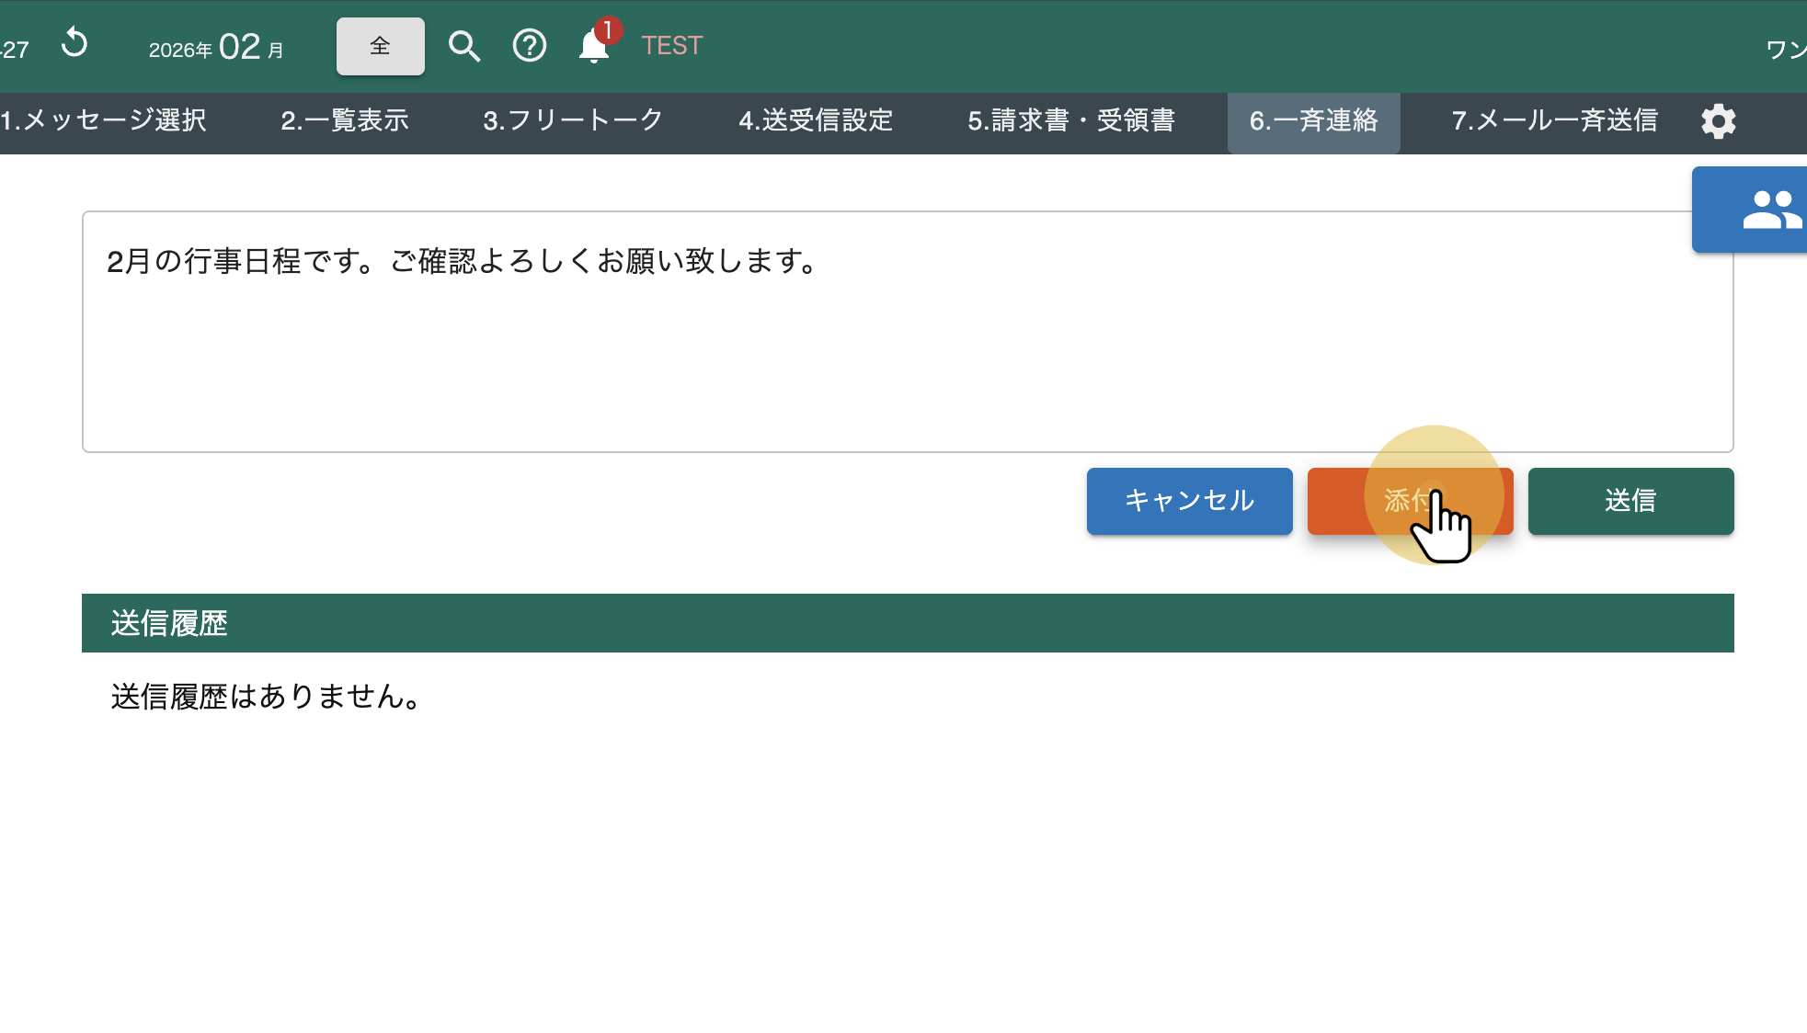Image resolution: width=1807 pixels, height=1033 pixels.
Task: Open the 2026年02月 month selector
Action: [217, 47]
